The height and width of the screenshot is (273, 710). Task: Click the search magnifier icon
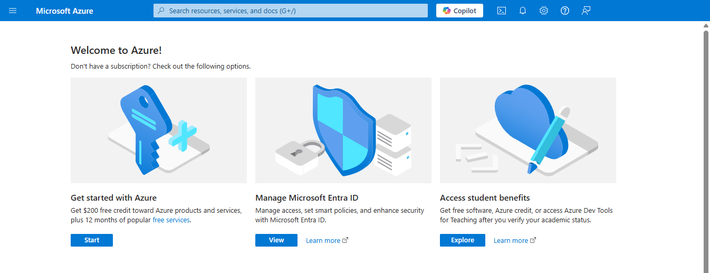tap(161, 11)
